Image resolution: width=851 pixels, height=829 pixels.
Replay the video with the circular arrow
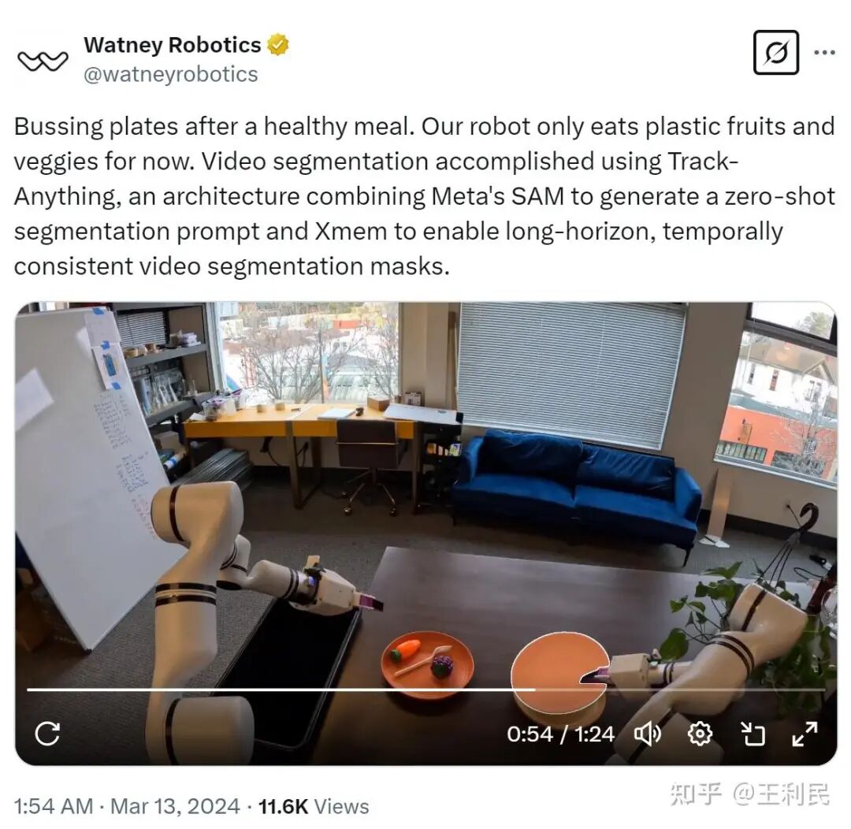[x=48, y=734]
